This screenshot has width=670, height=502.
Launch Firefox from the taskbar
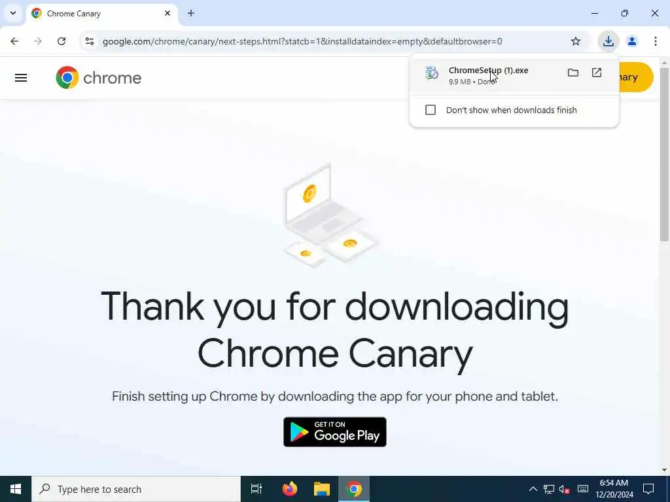click(290, 489)
